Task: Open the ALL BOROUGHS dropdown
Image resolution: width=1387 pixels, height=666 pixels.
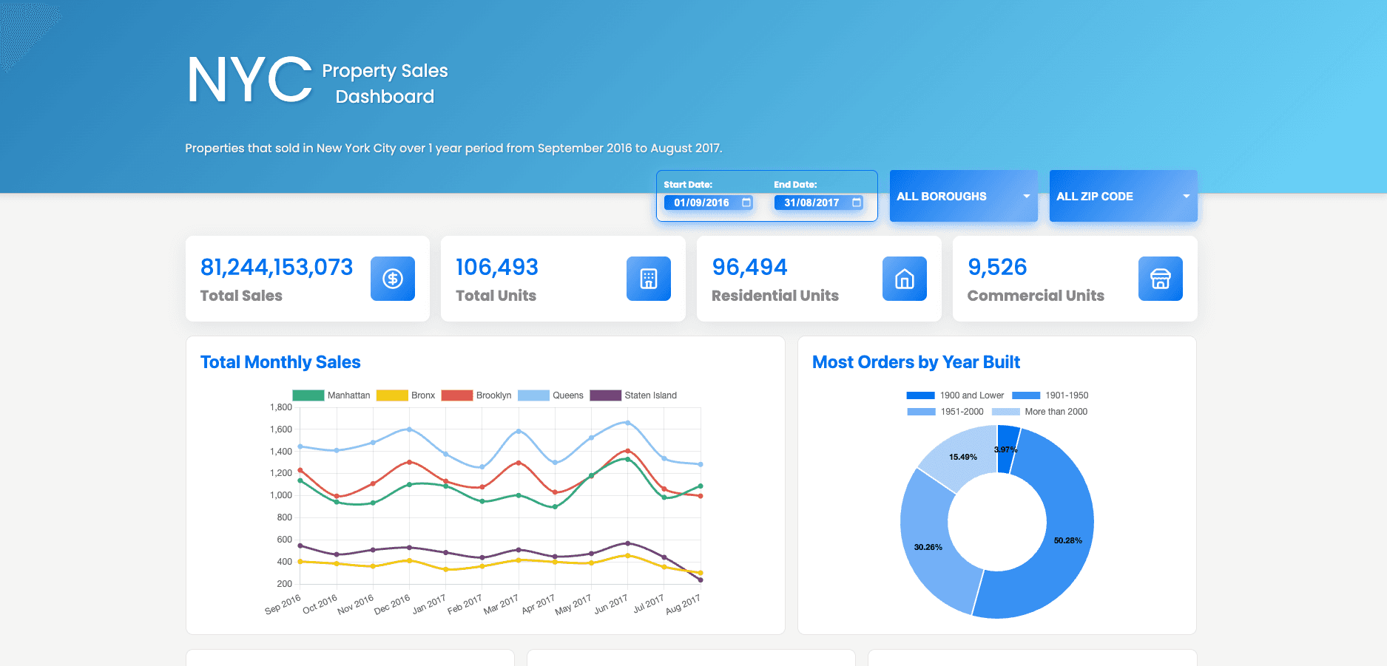Action: pyautogui.click(x=962, y=196)
